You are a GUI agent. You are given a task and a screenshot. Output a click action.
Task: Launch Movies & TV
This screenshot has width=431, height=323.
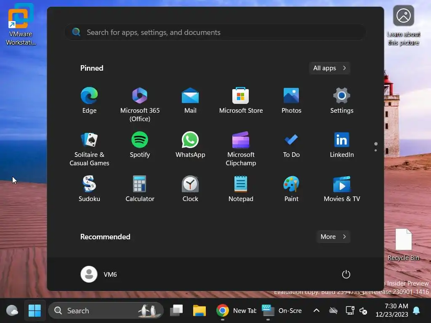point(342,189)
